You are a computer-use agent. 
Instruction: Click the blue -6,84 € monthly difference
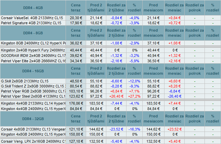point(175,91)
